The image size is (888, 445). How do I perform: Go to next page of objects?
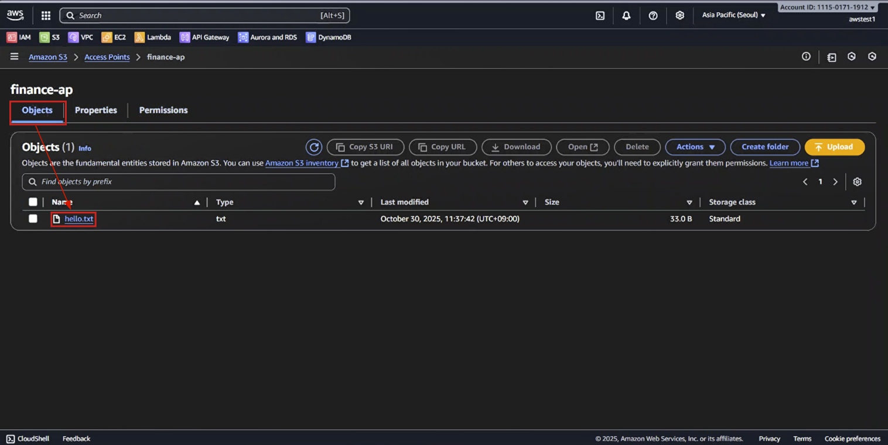pos(835,182)
